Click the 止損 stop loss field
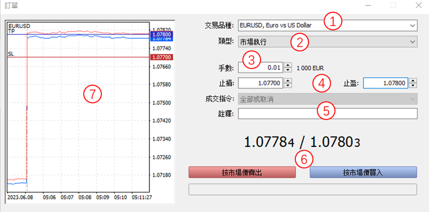This screenshot has width=429, height=212. (x=260, y=83)
